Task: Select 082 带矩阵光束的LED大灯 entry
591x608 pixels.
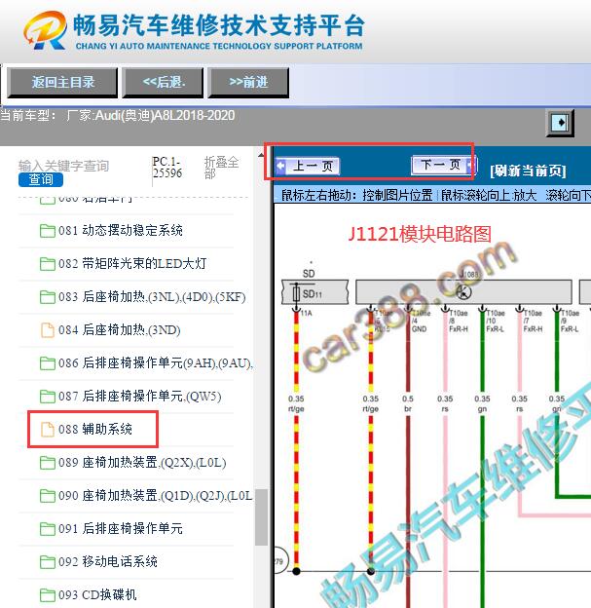Action: 132,264
